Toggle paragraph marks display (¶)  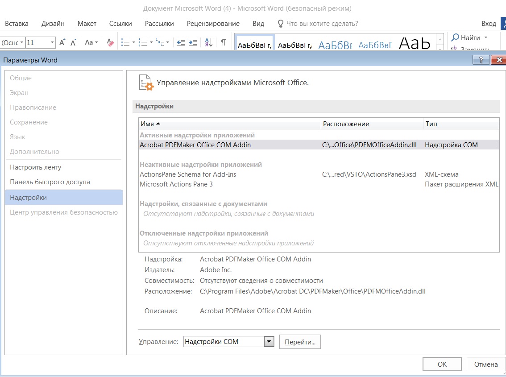[223, 42]
